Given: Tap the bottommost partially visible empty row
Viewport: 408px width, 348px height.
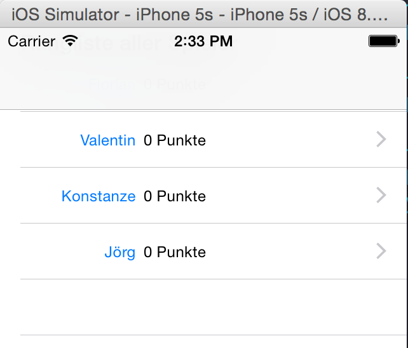Looking at the screenshot, I should click(x=214, y=342).
